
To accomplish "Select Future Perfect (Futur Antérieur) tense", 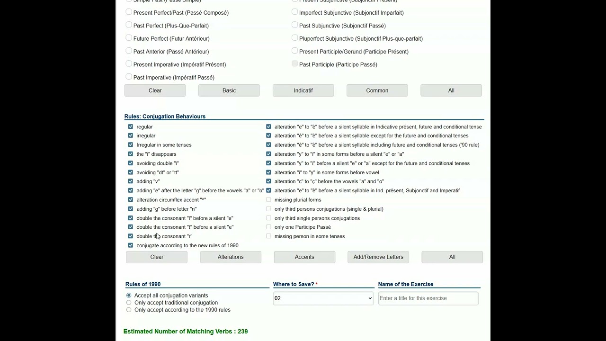I will tap(129, 38).
